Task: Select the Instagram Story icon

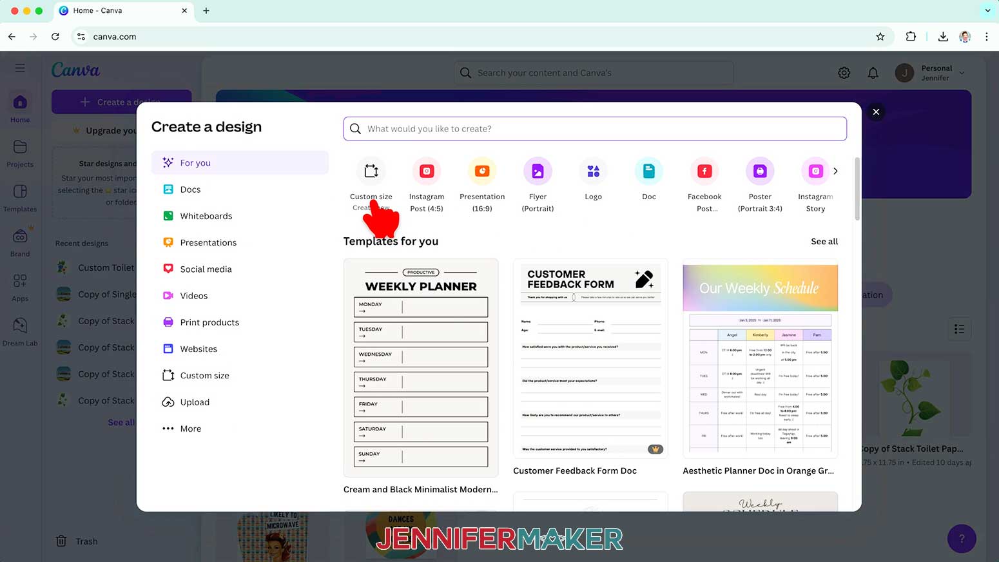Action: pos(815,171)
